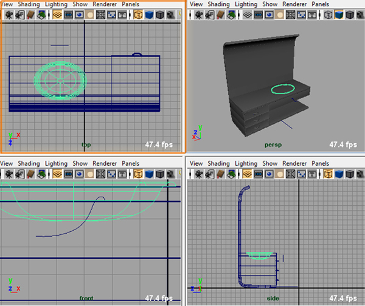Toggle Film Gate in front view panel
365x306 pixels.
[x=68, y=174]
